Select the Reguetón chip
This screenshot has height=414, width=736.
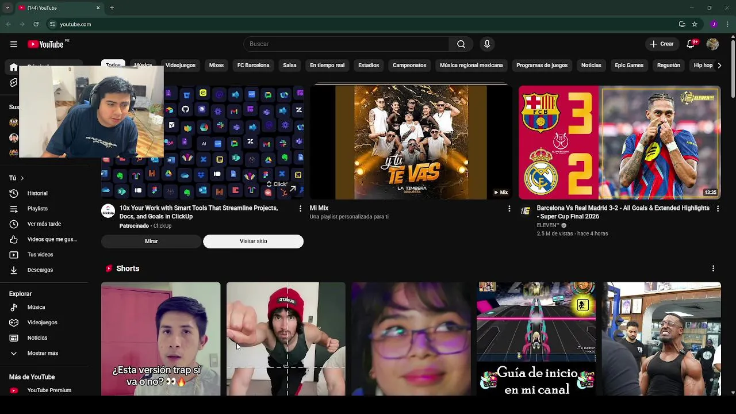669,66
